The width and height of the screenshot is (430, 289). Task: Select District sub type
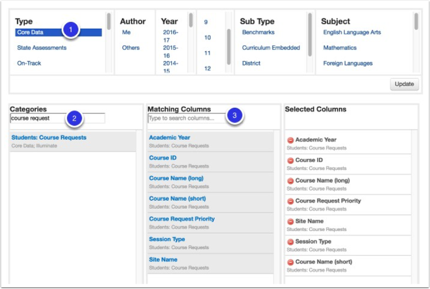pyautogui.click(x=251, y=63)
